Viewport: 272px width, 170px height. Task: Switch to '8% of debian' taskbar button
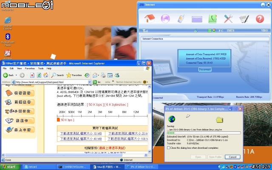(x=141, y=167)
